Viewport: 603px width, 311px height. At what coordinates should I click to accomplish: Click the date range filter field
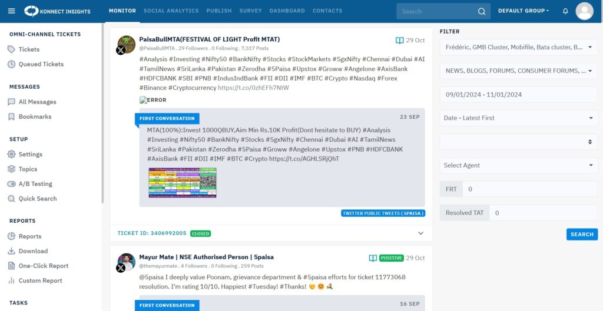tap(518, 95)
